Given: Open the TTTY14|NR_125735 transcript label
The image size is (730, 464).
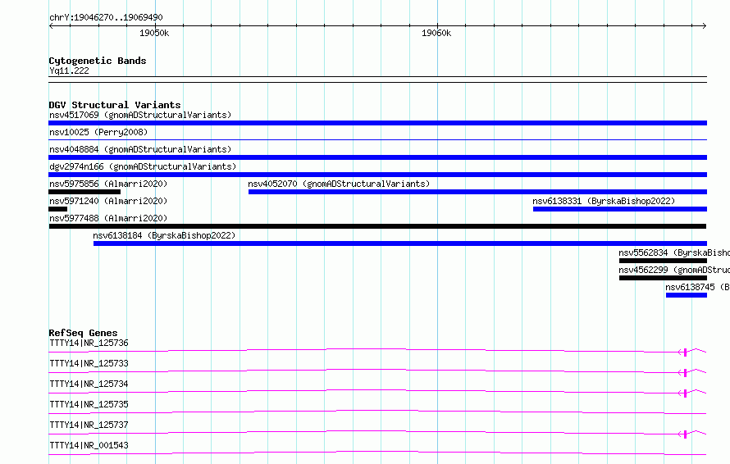Looking at the screenshot, I should (x=89, y=404).
